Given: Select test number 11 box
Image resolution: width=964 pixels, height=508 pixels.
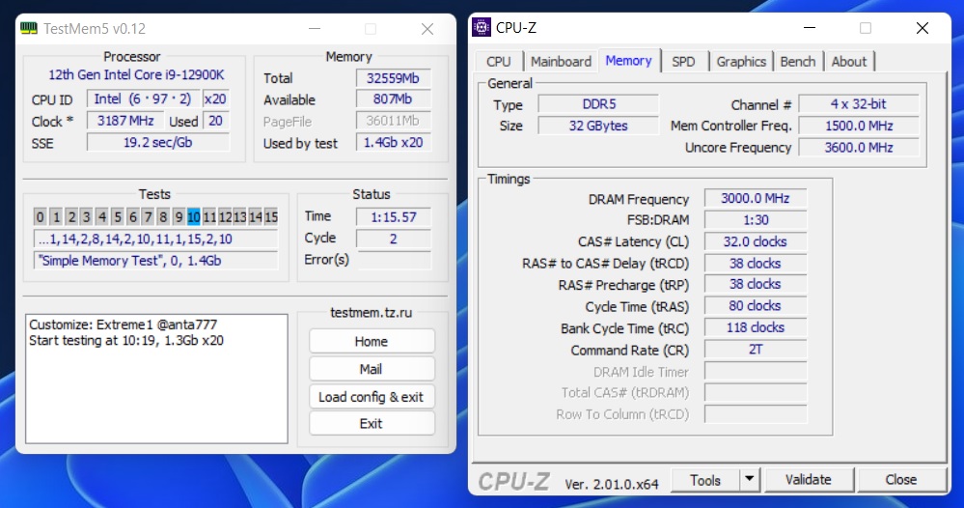Looking at the screenshot, I should (209, 216).
